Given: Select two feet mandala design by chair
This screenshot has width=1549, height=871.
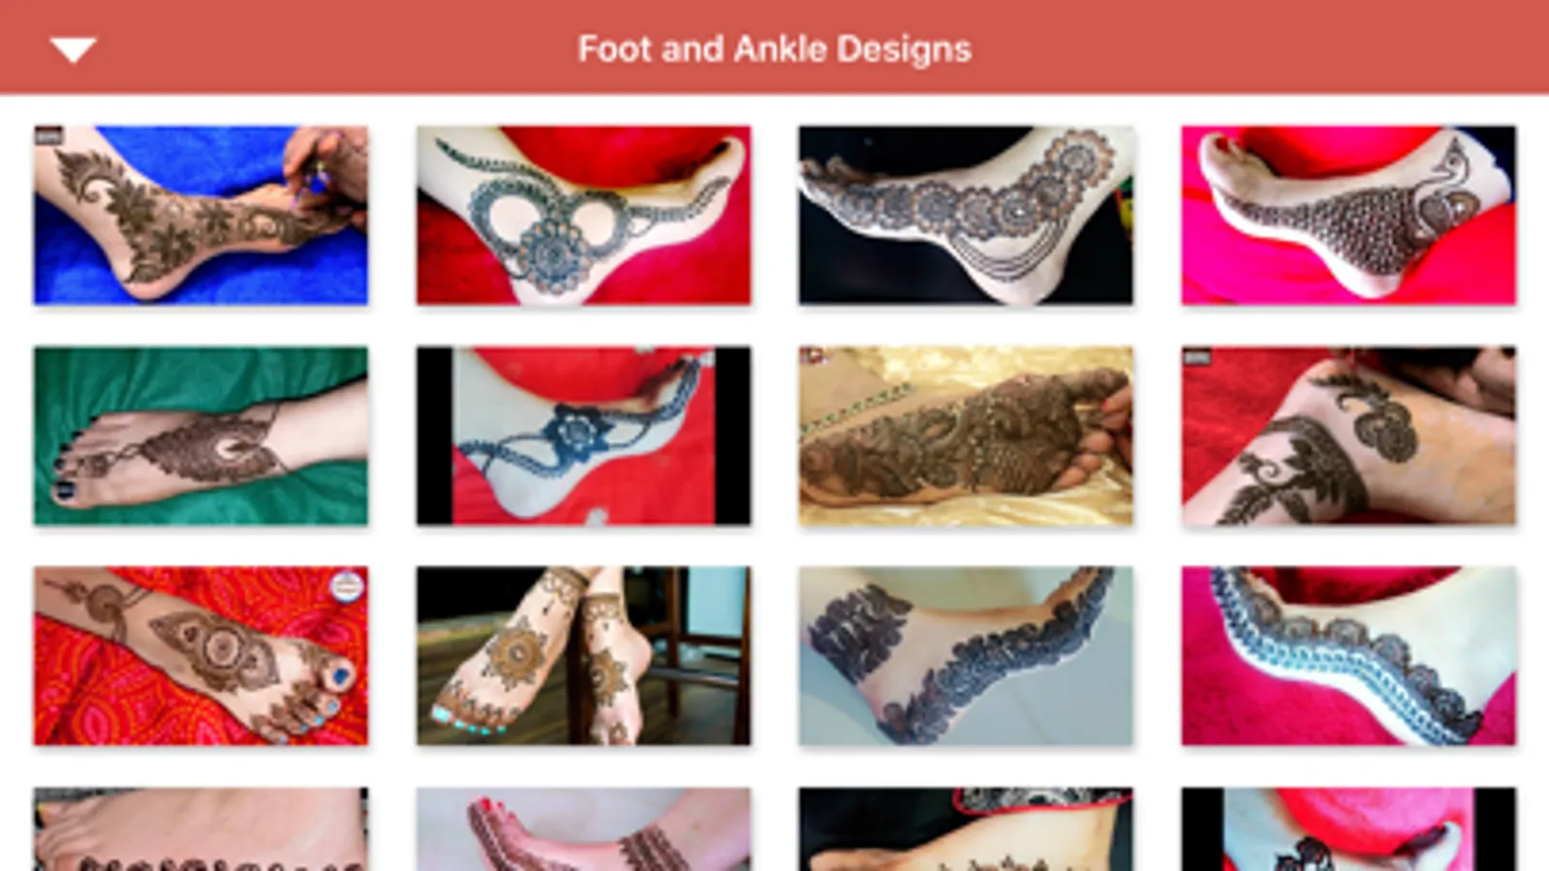Looking at the screenshot, I should pos(583,656).
